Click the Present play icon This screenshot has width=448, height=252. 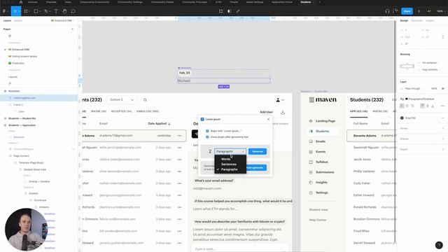click(419, 11)
